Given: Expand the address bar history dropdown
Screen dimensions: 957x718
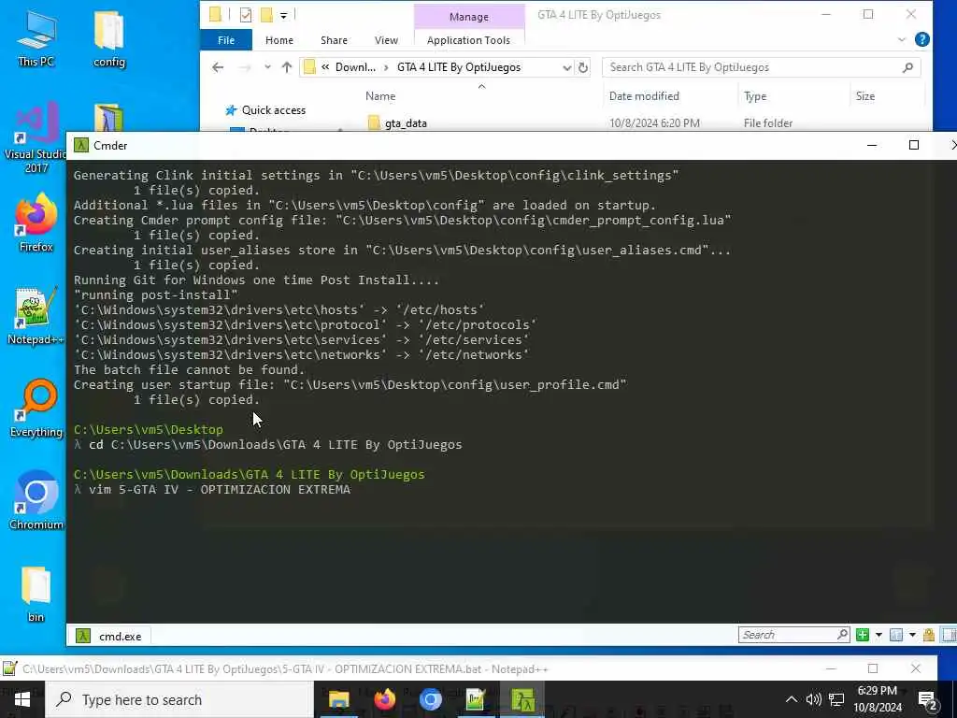Looking at the screenshot, I should [x=567, y=67].
